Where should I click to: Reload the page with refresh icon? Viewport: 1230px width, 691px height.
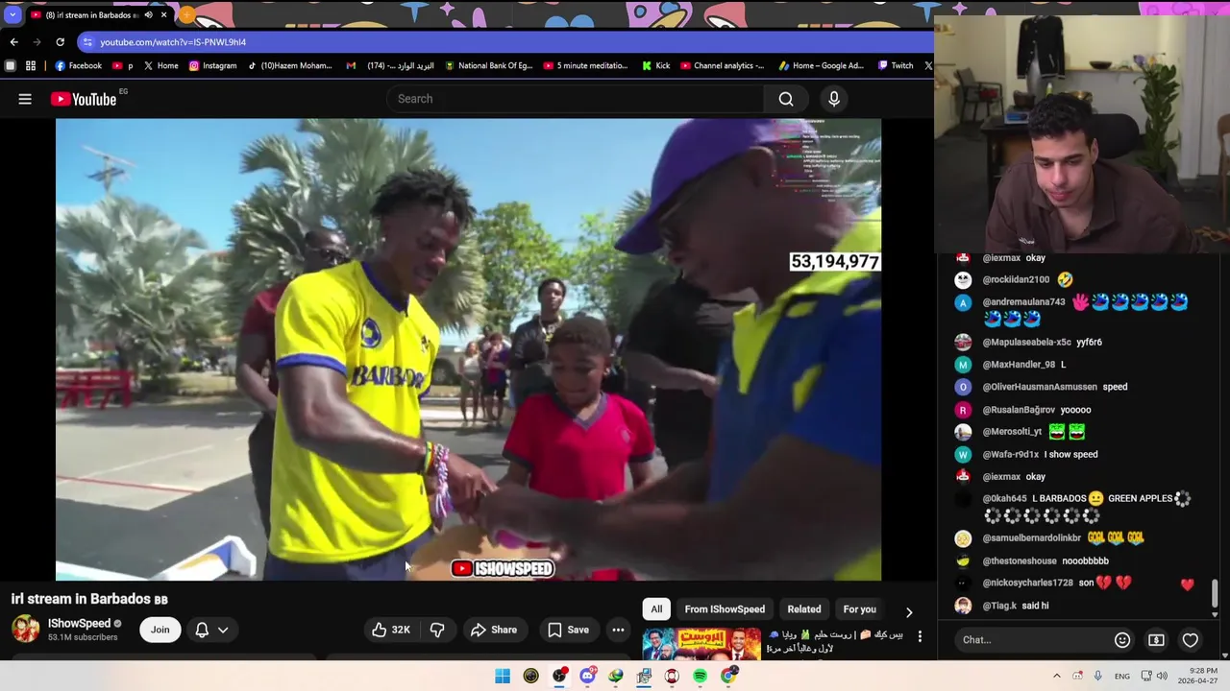pos(60,42)
